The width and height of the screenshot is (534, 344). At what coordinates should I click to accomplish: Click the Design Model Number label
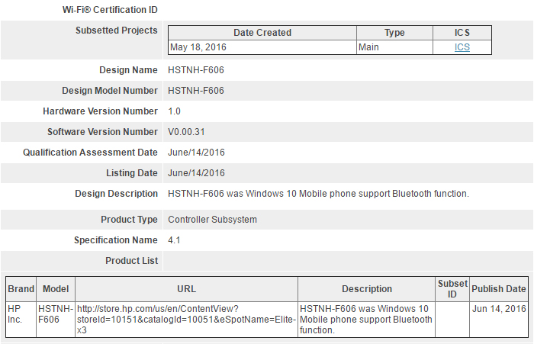pyautogui.click(x=110, y=91)
